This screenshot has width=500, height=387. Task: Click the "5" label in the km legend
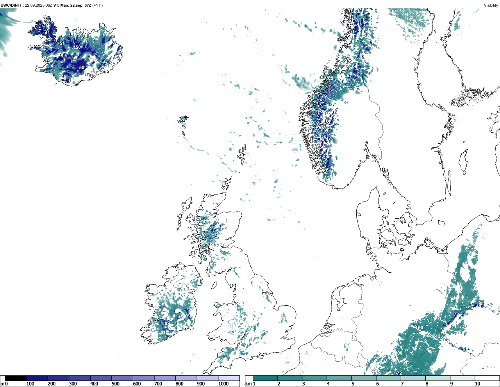point(353,384)
